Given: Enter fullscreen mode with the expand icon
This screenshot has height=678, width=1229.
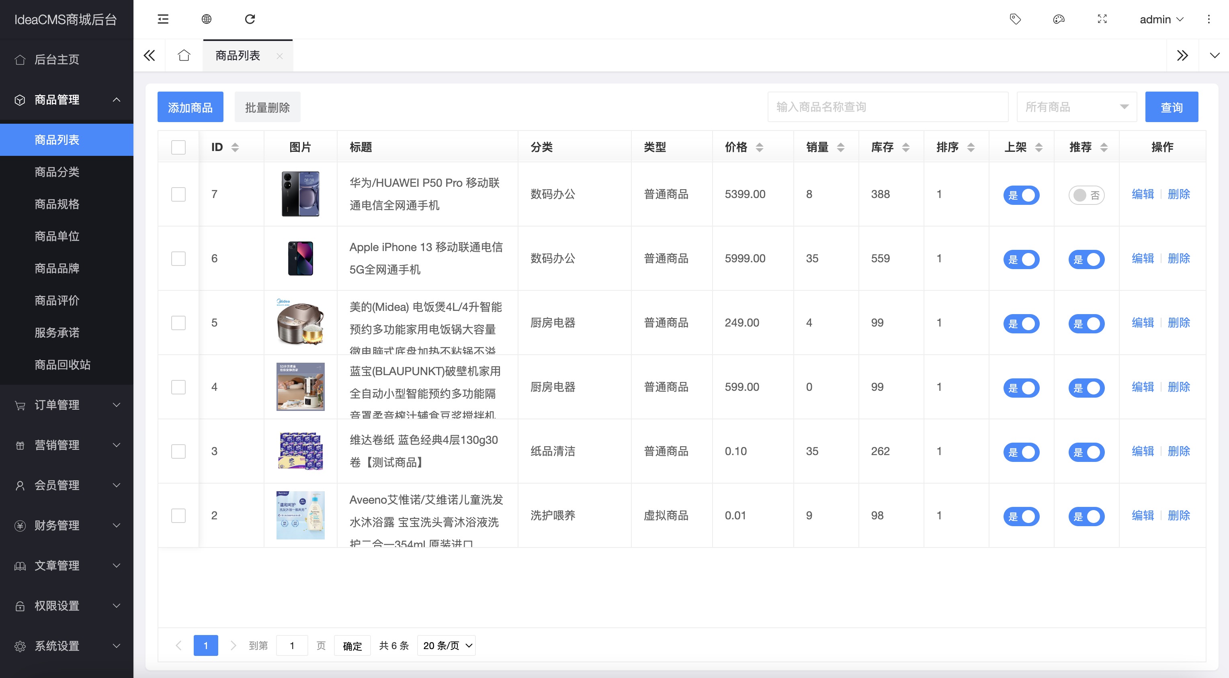Looking at the screenshot, I should (1102, 19).
